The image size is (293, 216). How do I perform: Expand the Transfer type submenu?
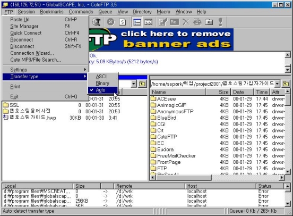click(45, 77)
